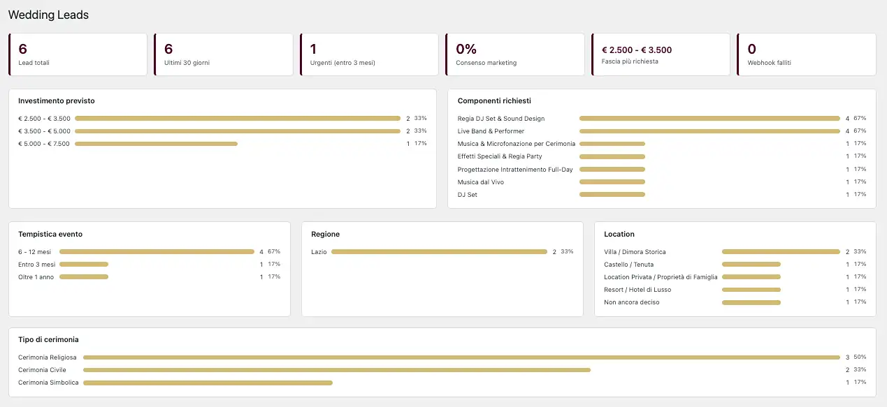Click the Cerimonia Simbolica bar
The width and height of the screenshot is (887, 407).
(x=208, y=383)
